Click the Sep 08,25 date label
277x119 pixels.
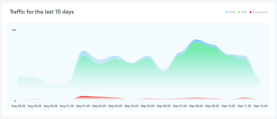pyautogui.click(x=196, y=106)
